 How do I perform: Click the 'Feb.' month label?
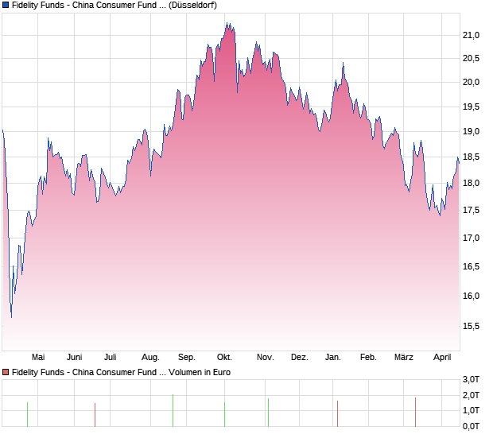[368, 358]
